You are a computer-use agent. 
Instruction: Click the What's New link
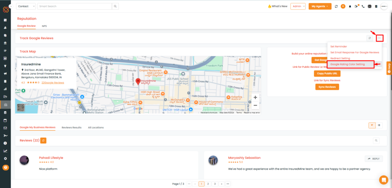tap(278, 7)
